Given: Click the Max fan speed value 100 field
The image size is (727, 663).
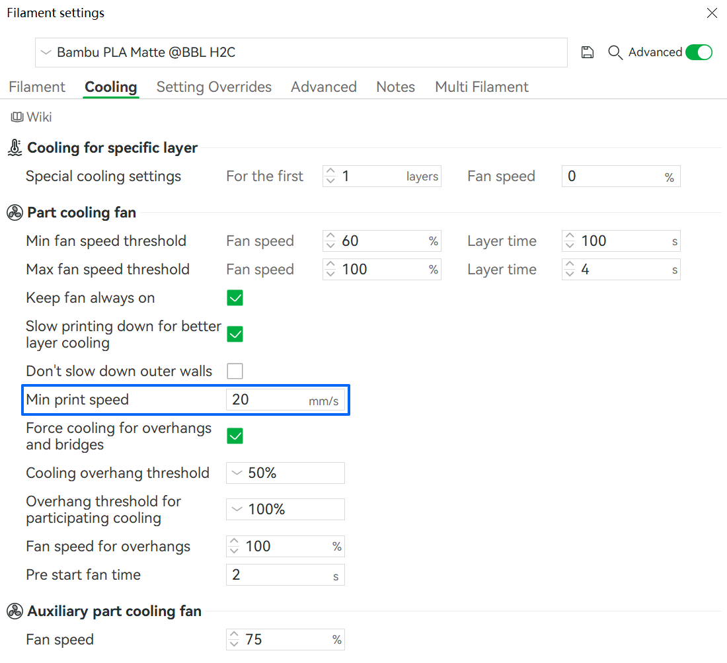Looking at the screenshot, I should coord(354,270).
